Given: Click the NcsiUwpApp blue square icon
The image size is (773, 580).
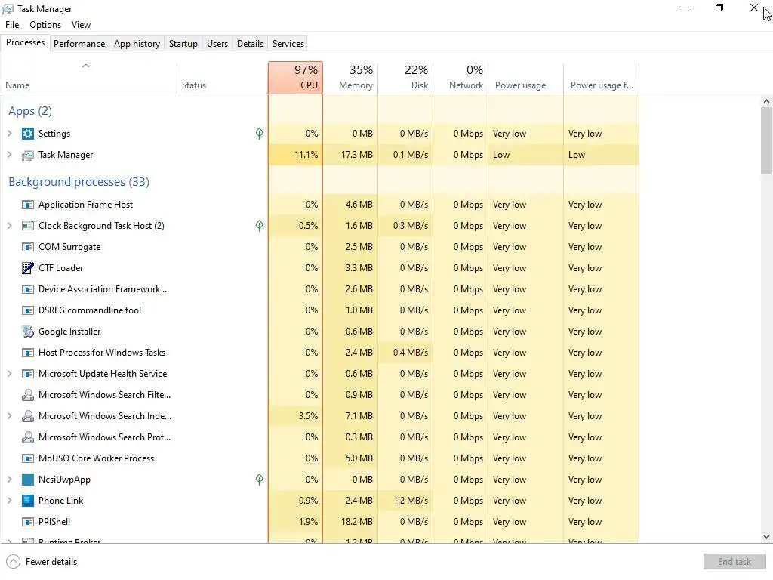Looking at the screenshot, I should 28,480.
